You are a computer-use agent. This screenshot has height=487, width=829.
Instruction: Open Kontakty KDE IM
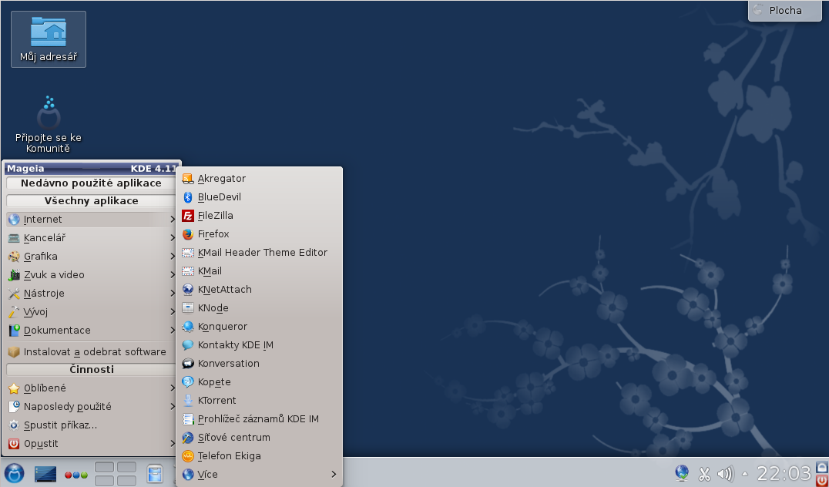point(259,345)
